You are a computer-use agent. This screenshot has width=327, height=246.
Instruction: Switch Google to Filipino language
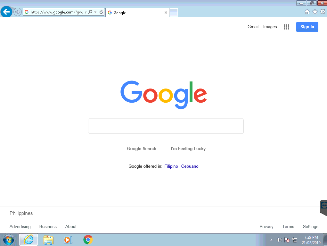click(171, 166)
